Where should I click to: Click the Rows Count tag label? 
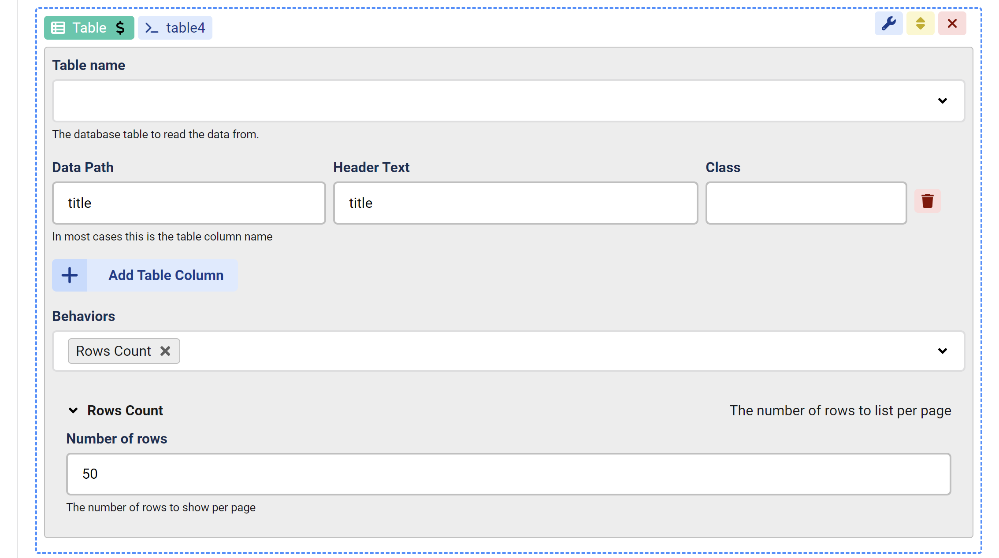pos(113,351)
